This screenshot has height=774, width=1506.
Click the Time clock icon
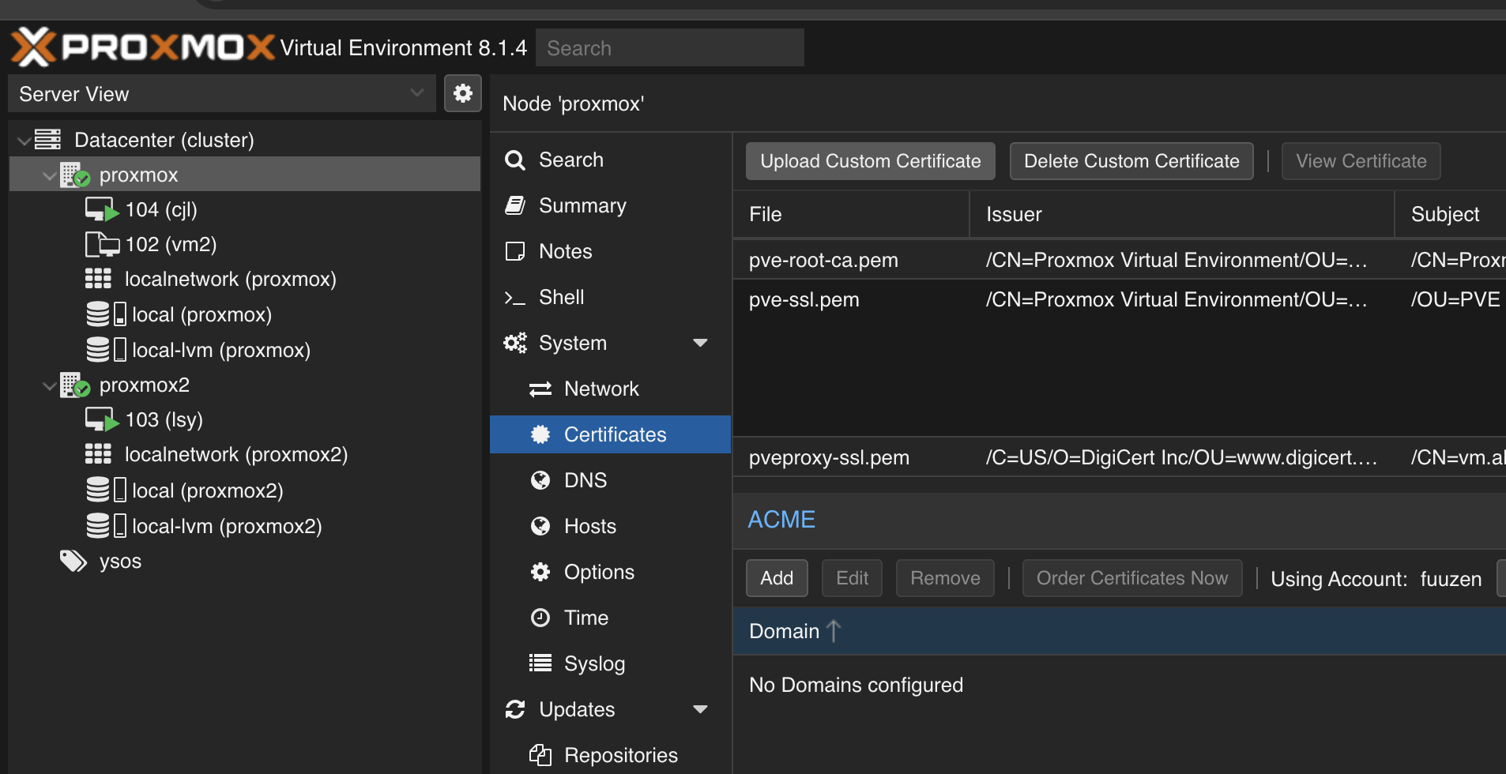tap(540, 618)
